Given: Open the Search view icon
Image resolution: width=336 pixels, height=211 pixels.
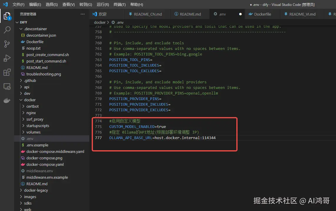Looking at the screenshot, I should pos(7,30).
